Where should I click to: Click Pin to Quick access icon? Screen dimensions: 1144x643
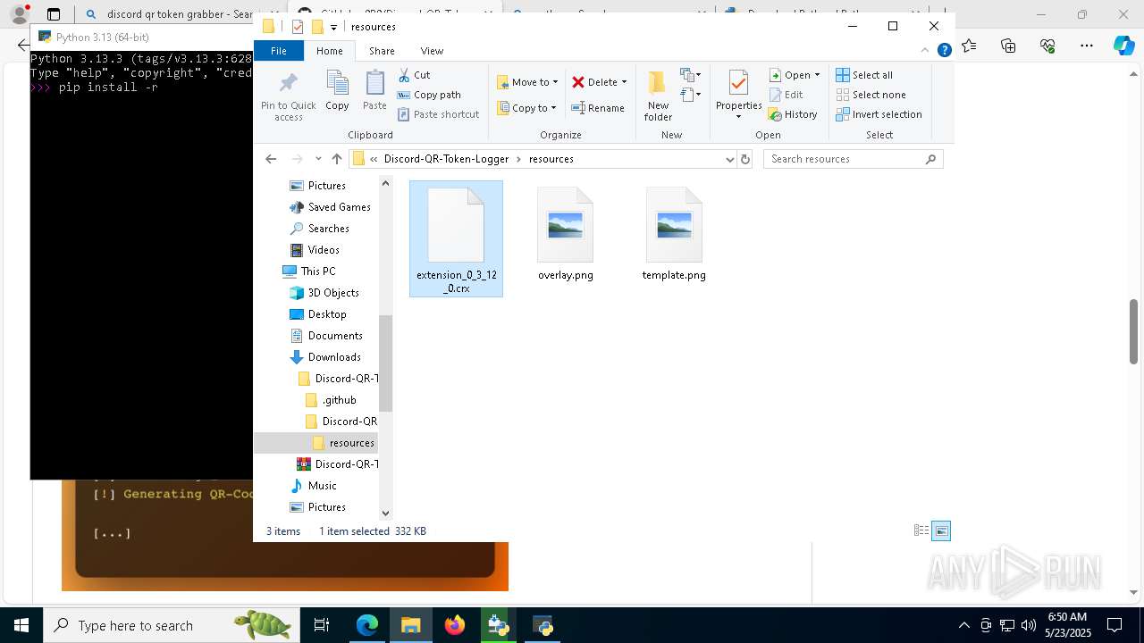pos(288,96)
